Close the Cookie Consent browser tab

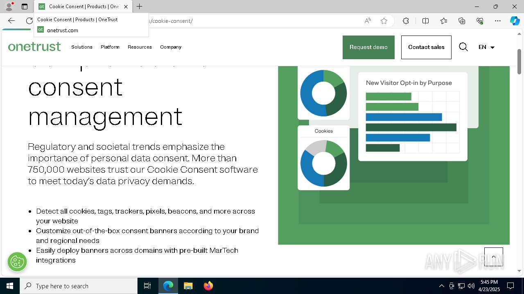point(126,7)
